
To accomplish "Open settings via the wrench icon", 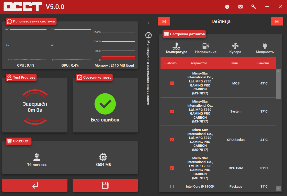I will click(x=254, y=7).
